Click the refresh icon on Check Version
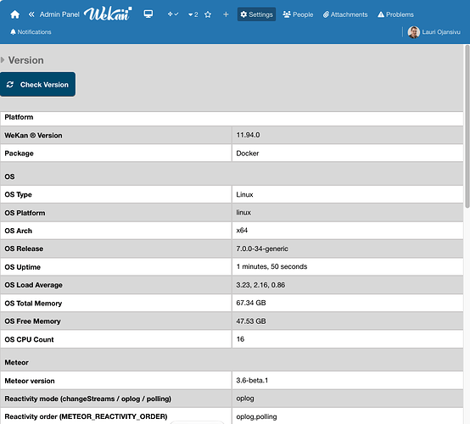 point(10,85)
